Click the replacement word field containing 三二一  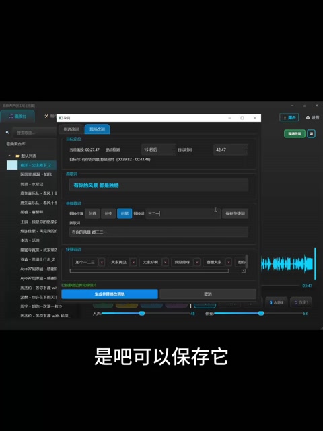coord(183,213)
